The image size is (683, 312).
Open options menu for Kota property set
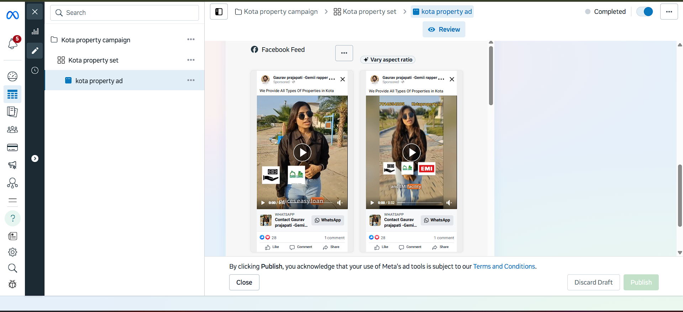coord(191,60)
